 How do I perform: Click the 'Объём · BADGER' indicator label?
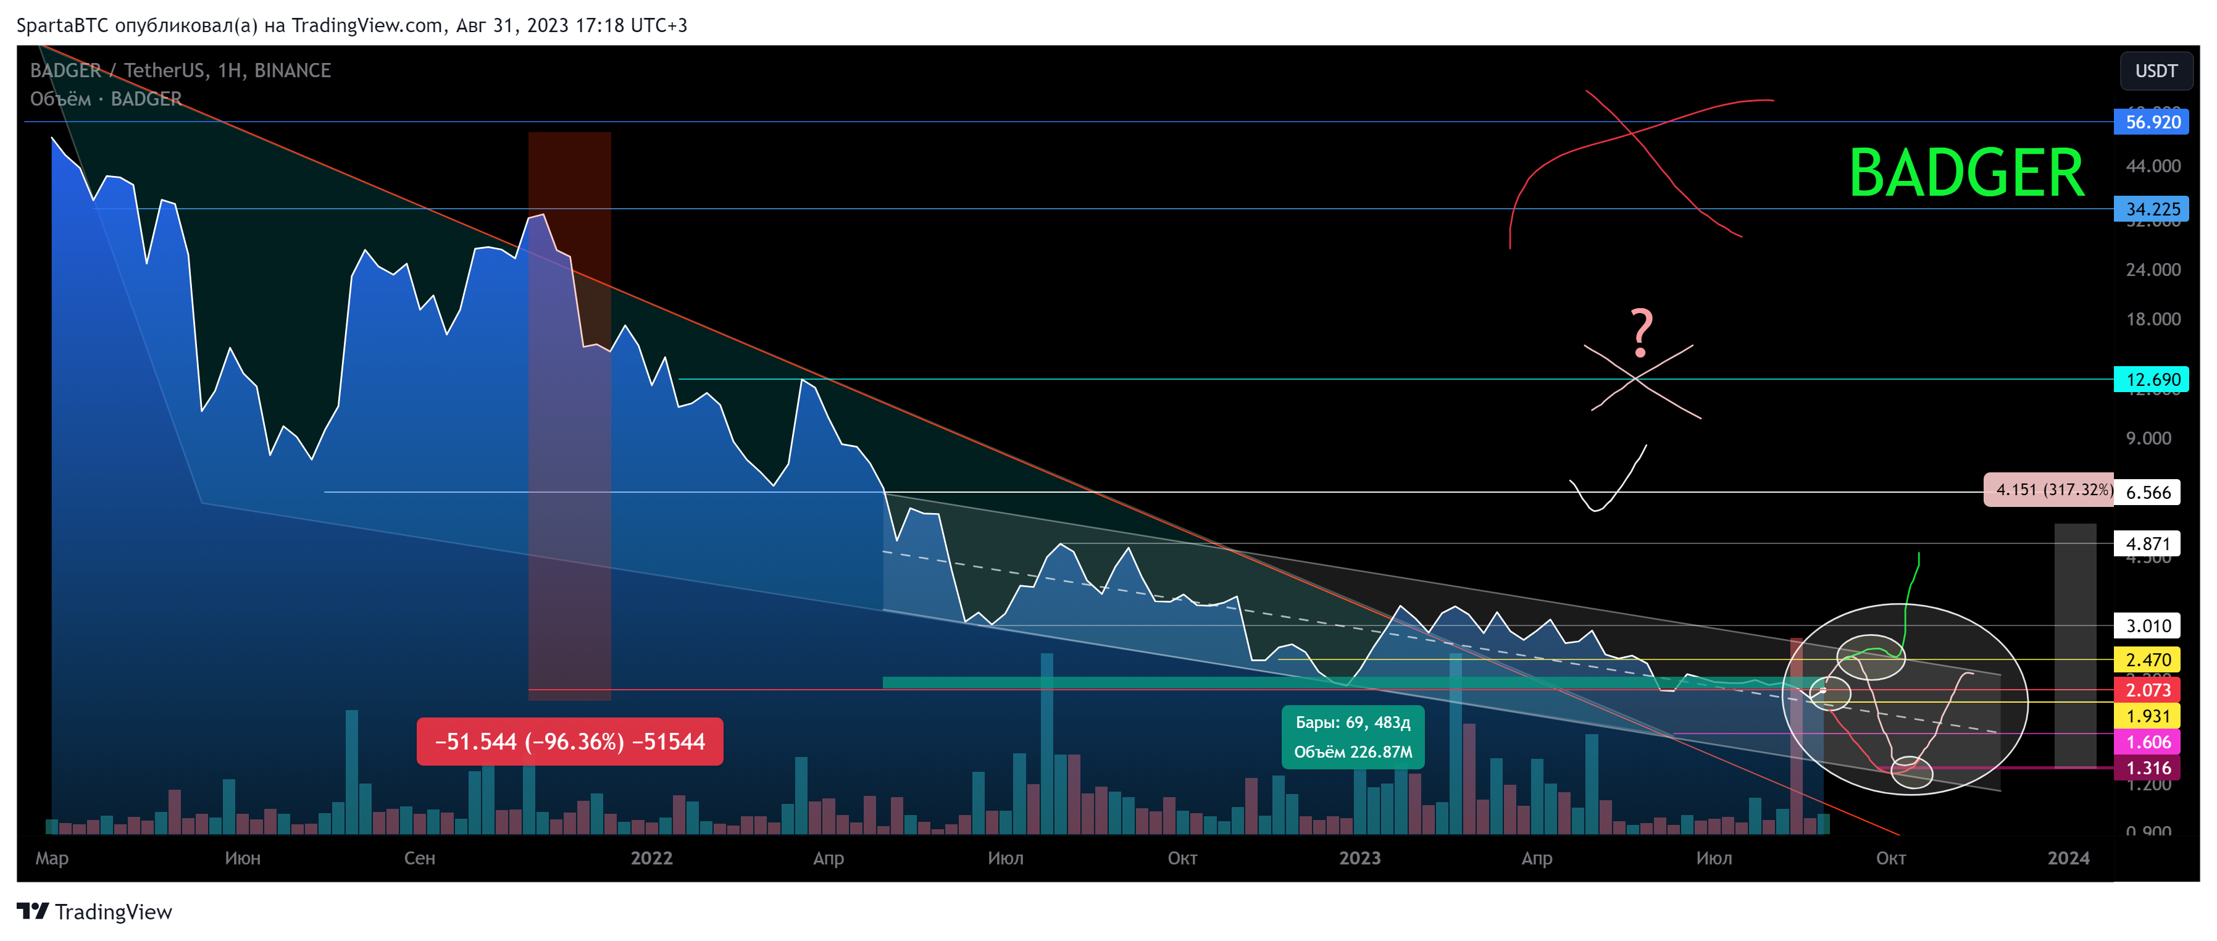[x=106, y=99]
